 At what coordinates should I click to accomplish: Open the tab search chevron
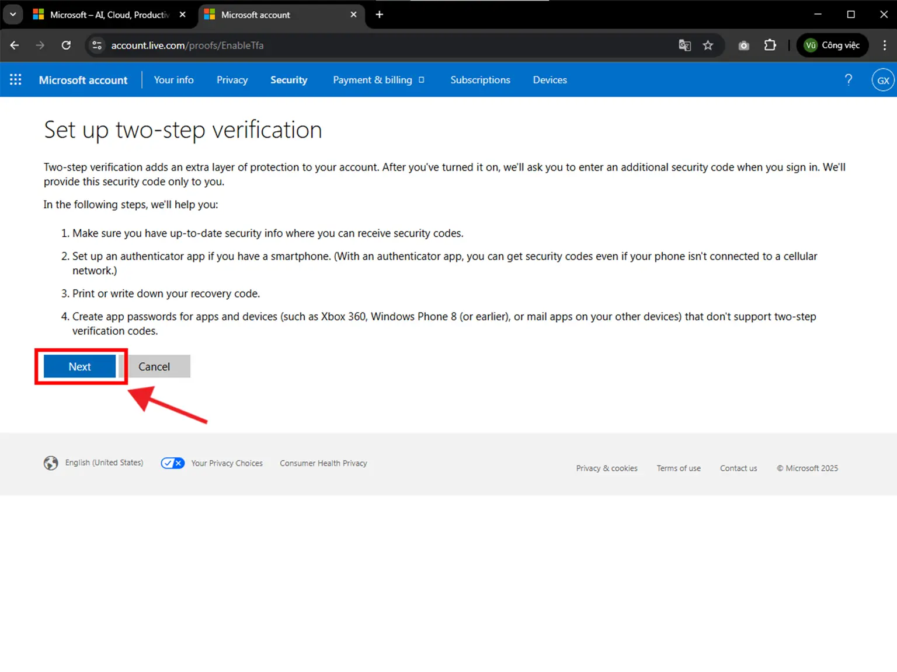tap(13, 14)
